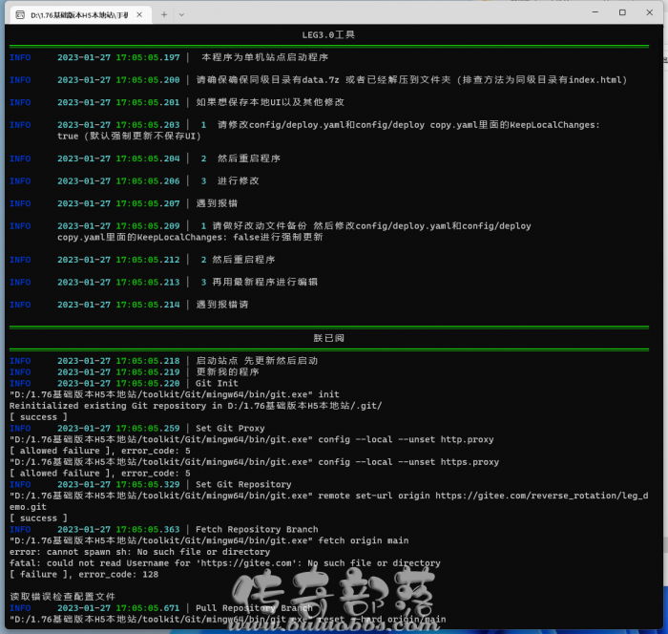Click the 'LEG3.0工具' header text
Viewport: 668px width, 634px height.
pos(328,35)
